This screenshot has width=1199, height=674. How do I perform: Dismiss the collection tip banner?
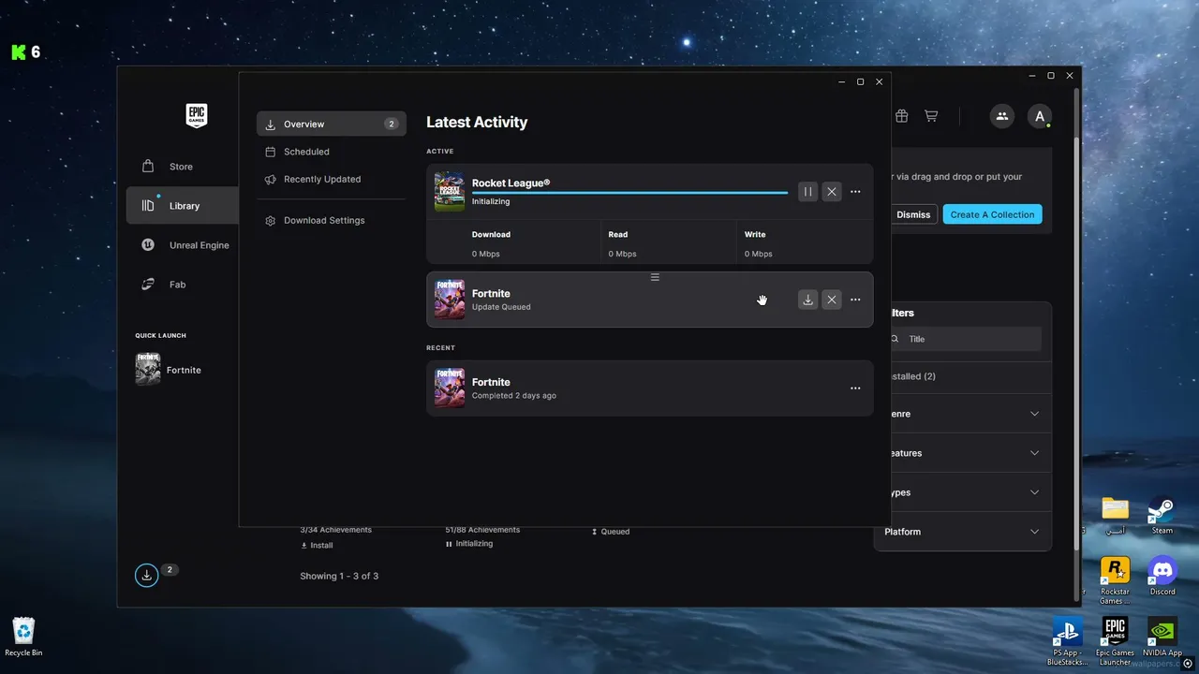click(913, 214)
